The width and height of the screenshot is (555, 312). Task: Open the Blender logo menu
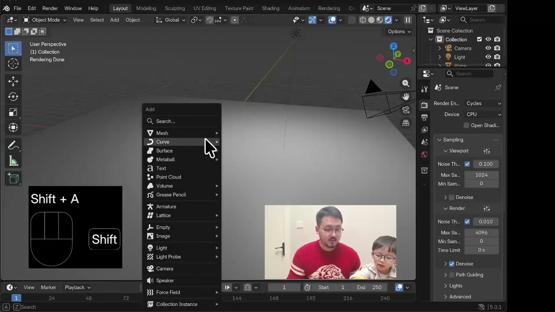6,8
